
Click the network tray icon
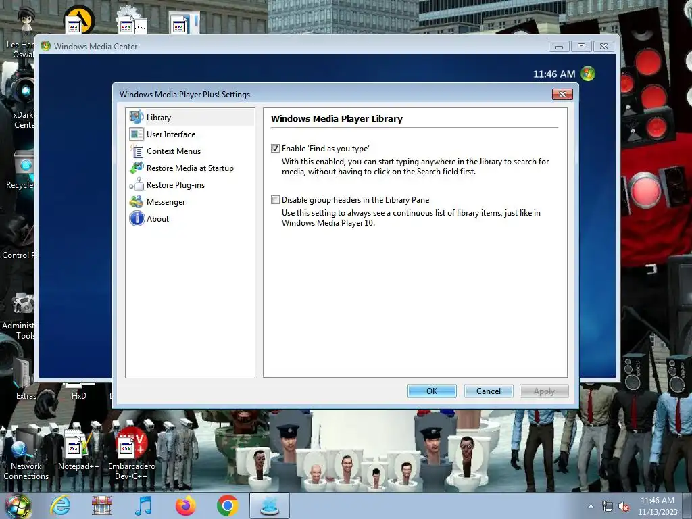point(608,507)
